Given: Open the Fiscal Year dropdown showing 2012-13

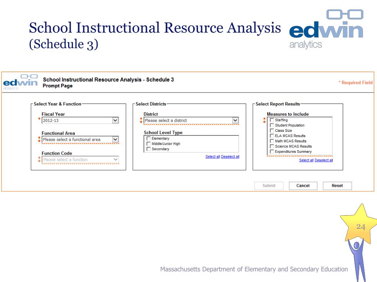Looking at the screenshot, I should pos(80,120).
